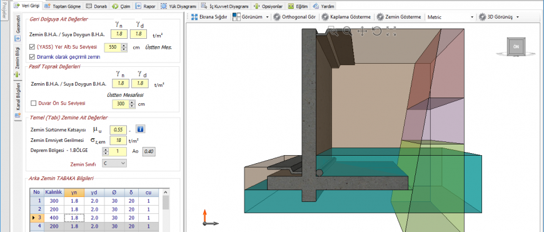
Task: Click the Veri Girişi tab icon
Action: pyautogui.click(x=16, y=6)
